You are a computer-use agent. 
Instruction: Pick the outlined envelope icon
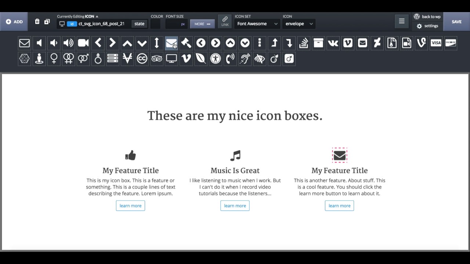point(24,43)
